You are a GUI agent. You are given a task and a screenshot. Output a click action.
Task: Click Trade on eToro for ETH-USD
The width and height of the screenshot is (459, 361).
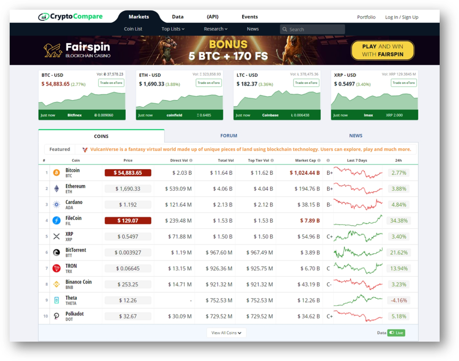point(209,83)
